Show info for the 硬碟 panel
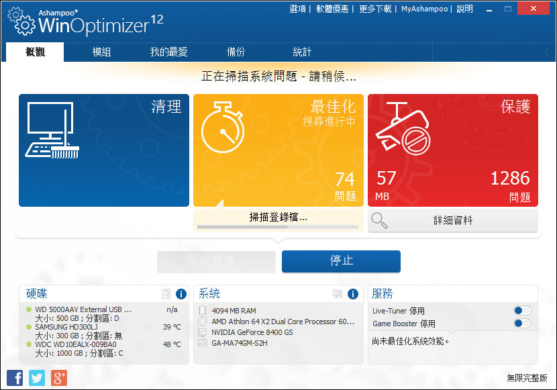557x390 pixels. point(181,294)
